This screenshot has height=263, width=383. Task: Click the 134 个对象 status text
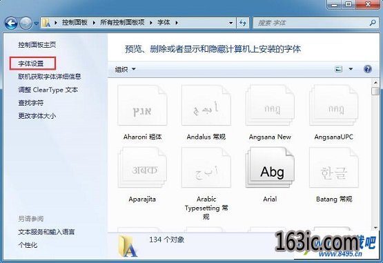[x=166, y=240]
